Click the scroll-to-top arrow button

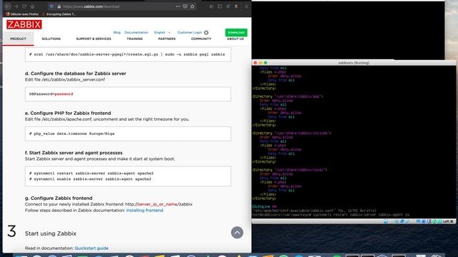237,233
